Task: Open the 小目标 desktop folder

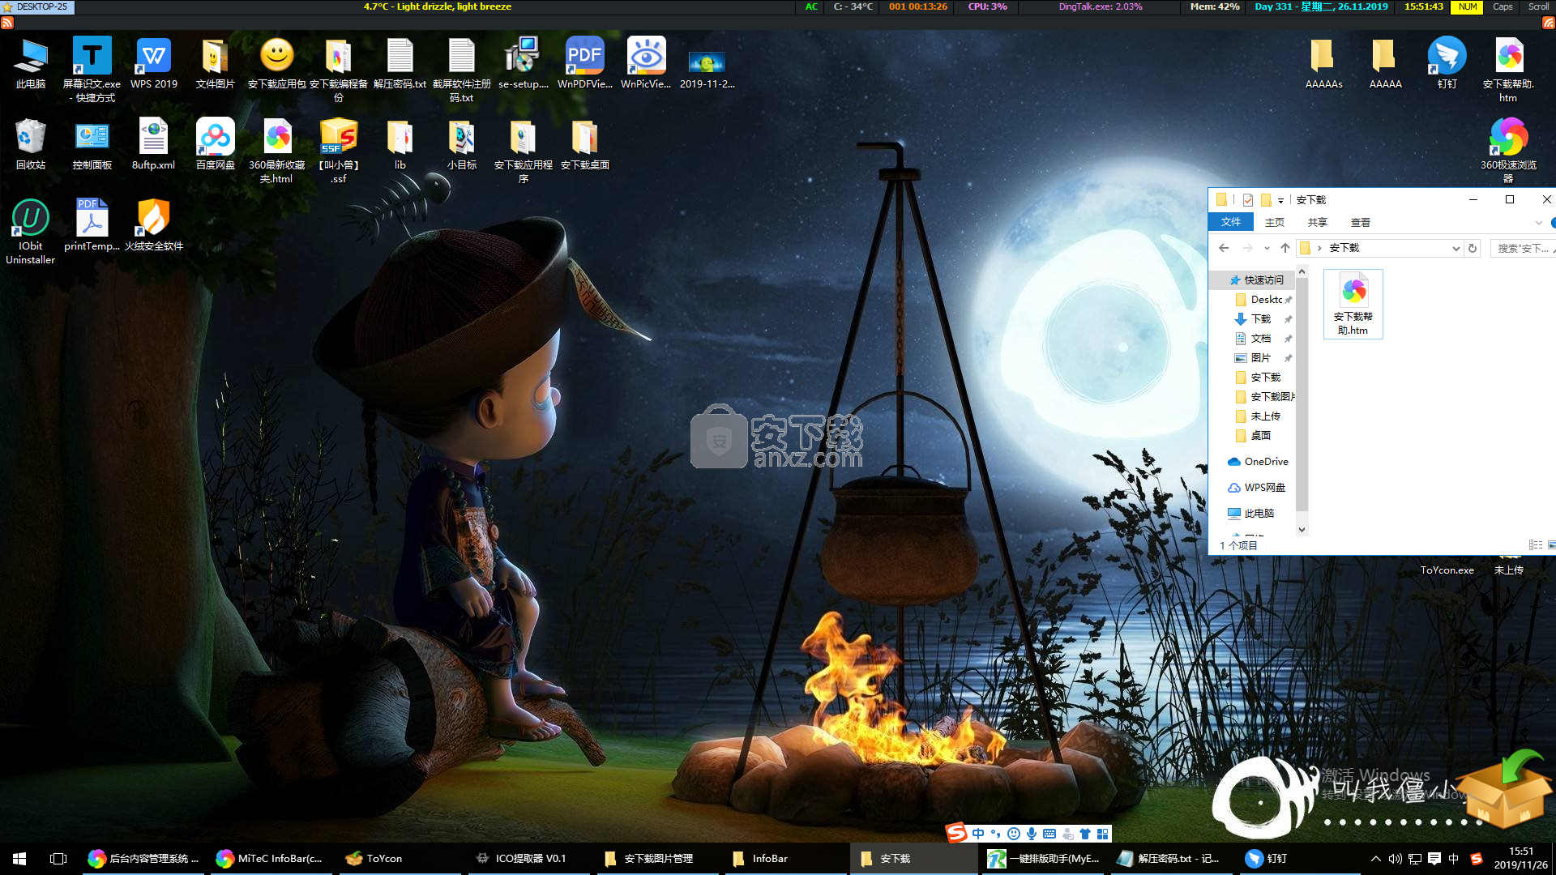Action: 462,144
